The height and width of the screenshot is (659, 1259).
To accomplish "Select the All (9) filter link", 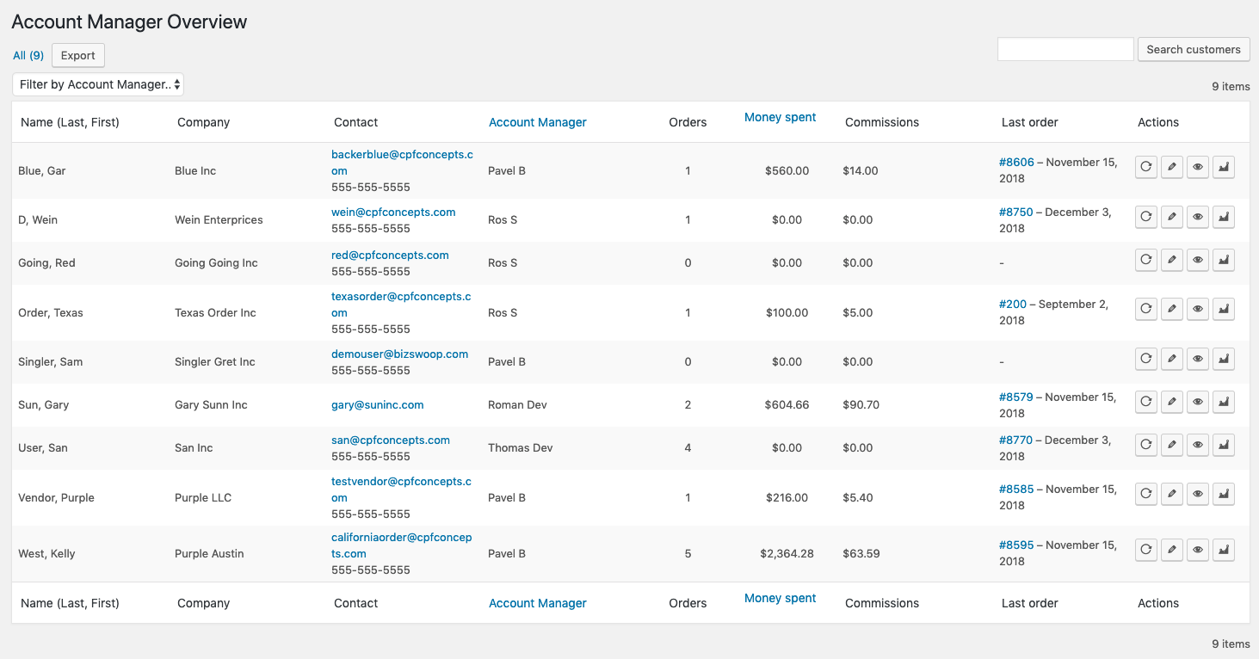I will click(x=28, y=55).
